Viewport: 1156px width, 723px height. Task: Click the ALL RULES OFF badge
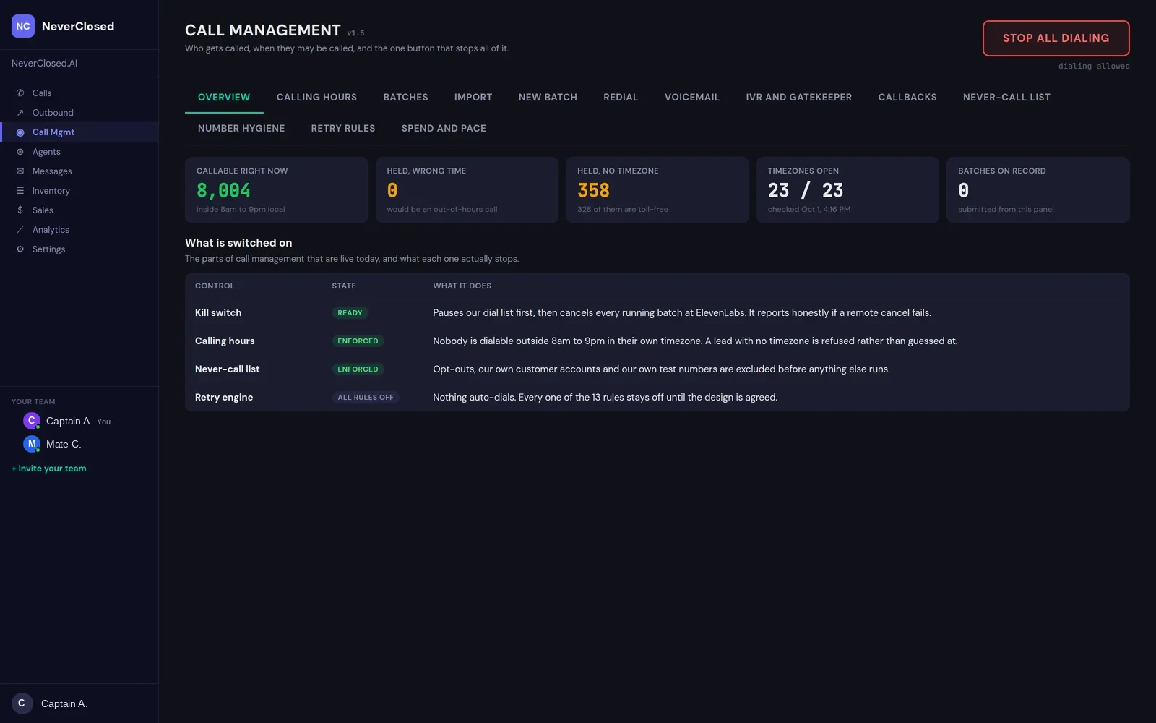[366, 398]
